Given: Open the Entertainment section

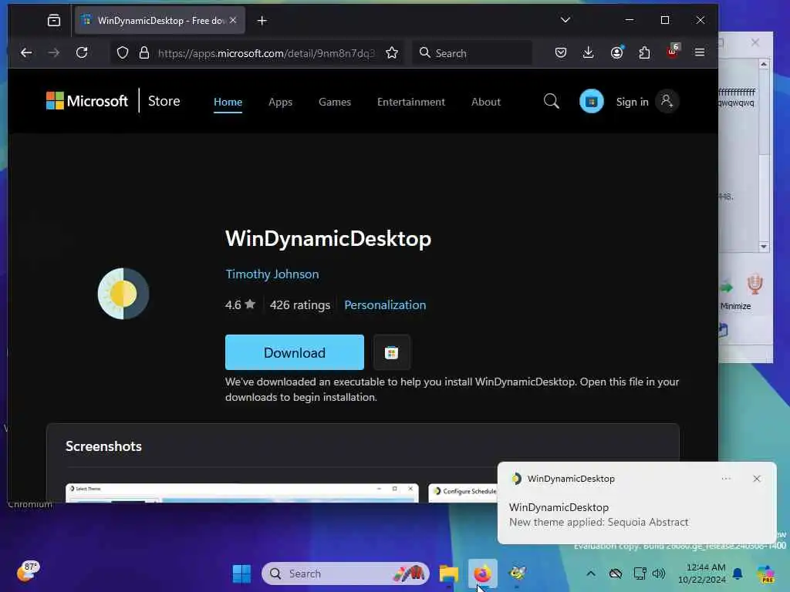Looking at the screenshot, I should (411, 102).
